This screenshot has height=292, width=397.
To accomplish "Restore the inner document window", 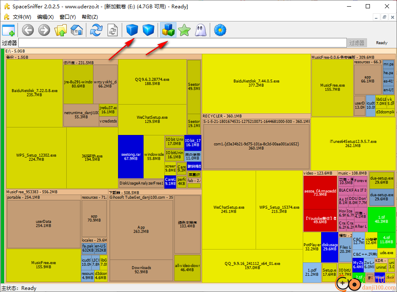I will [384, 17].
